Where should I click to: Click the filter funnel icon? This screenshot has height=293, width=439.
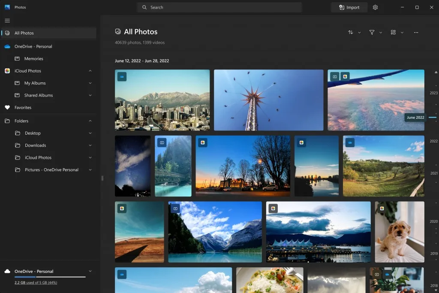(372, 32)
